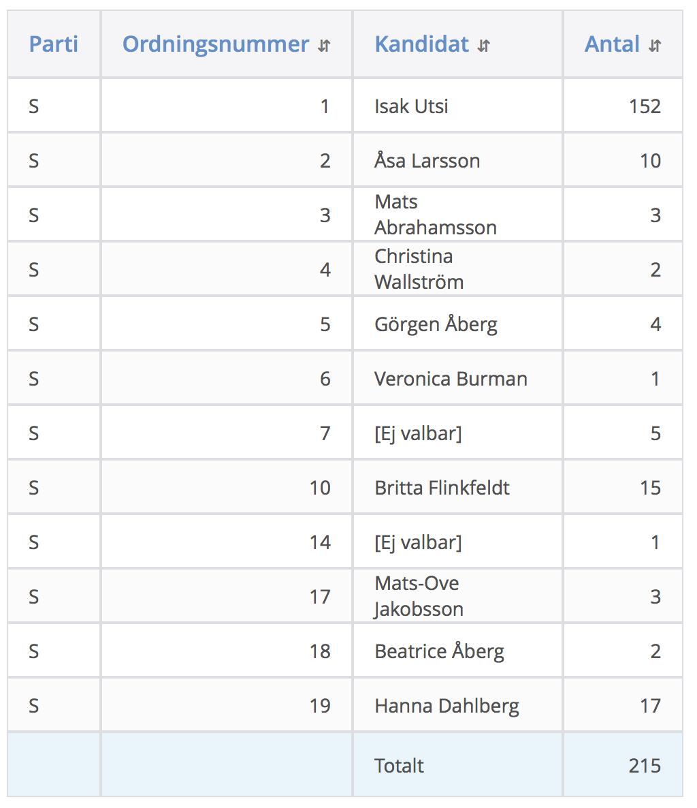This screenshot has height=808, width=697.
Task: Sort table by Kandidat header
Action: click(421, 44)
